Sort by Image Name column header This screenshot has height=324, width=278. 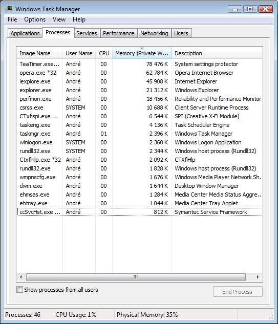pos(39,53)
